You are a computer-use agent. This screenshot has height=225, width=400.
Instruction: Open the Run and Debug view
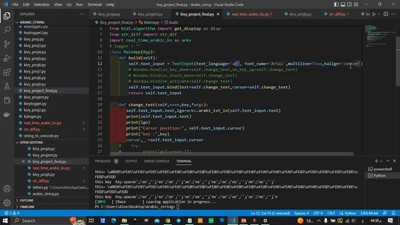(7, 58)
